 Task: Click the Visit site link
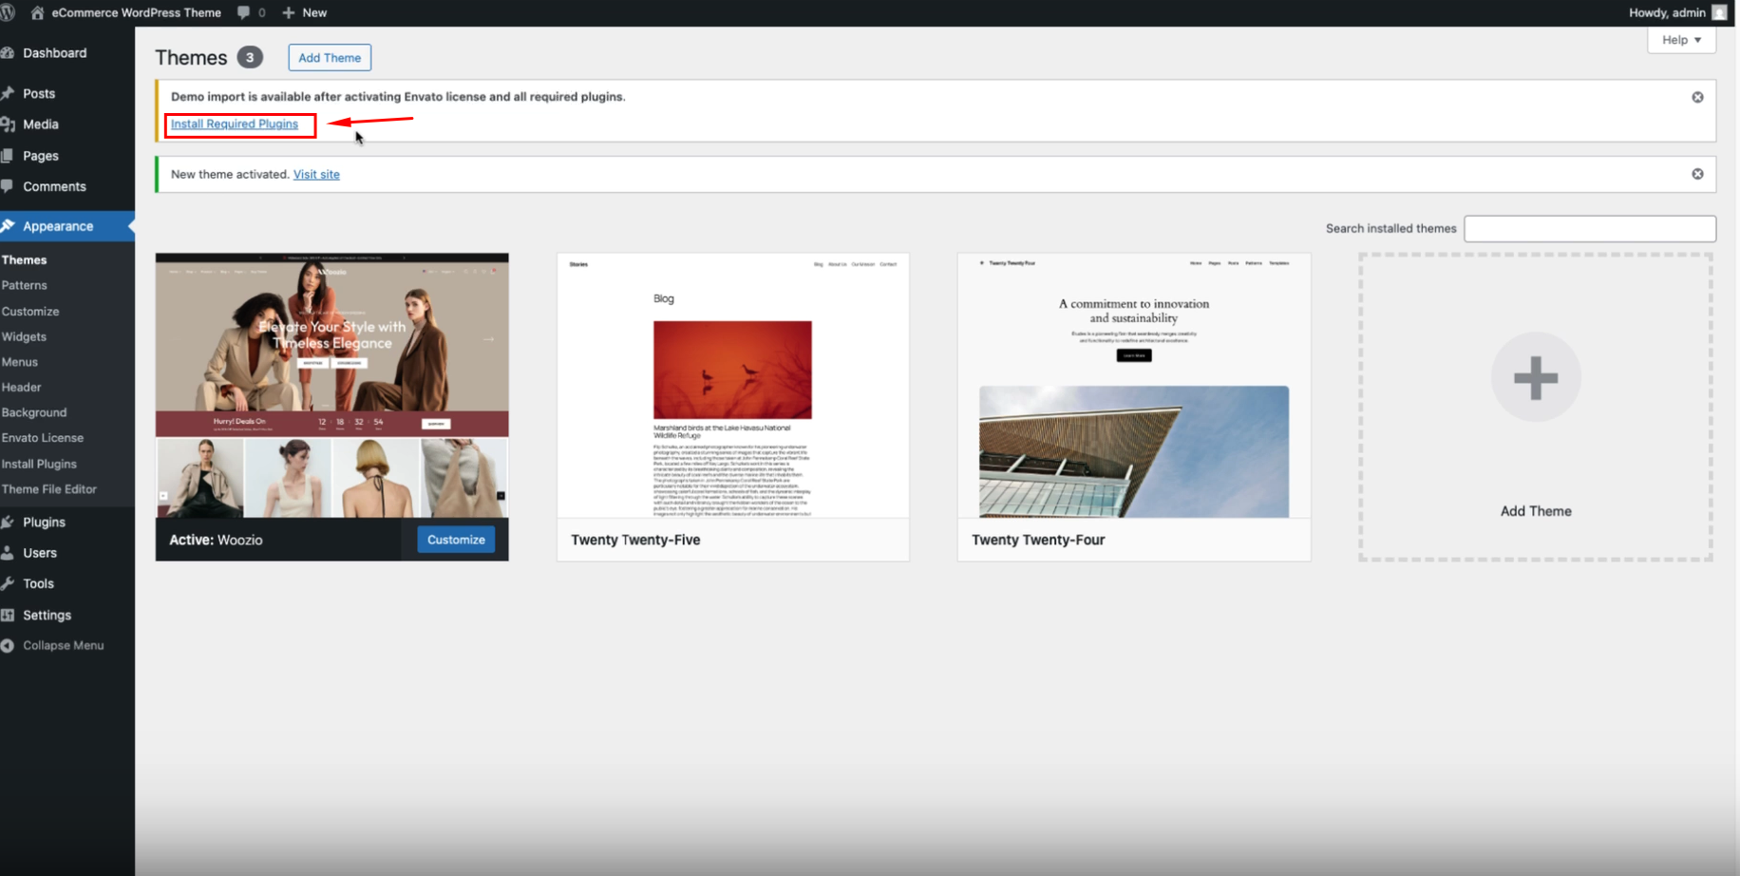[316, 174]
